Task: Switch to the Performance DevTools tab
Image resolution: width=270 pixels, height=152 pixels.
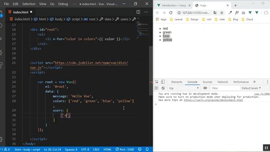Action: pos(241,82)
